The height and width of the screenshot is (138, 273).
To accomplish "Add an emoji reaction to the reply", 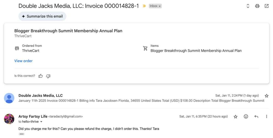I will tap(246, 116).
